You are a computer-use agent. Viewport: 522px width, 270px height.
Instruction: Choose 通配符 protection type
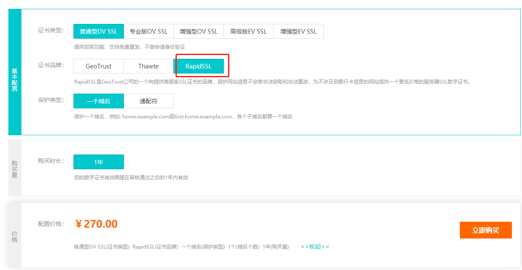(x=149, y=101)
